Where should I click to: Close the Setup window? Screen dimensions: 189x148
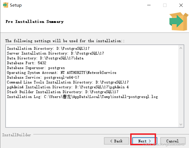click(181, 5)
